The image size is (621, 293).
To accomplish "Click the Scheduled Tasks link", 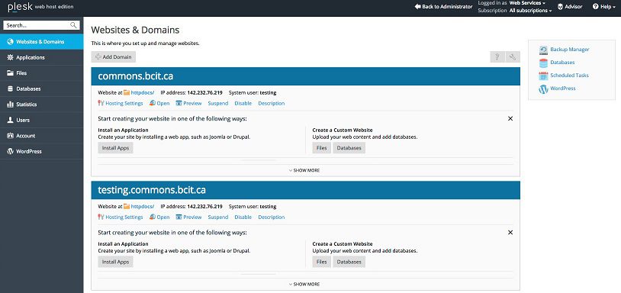I will point(570,76).
